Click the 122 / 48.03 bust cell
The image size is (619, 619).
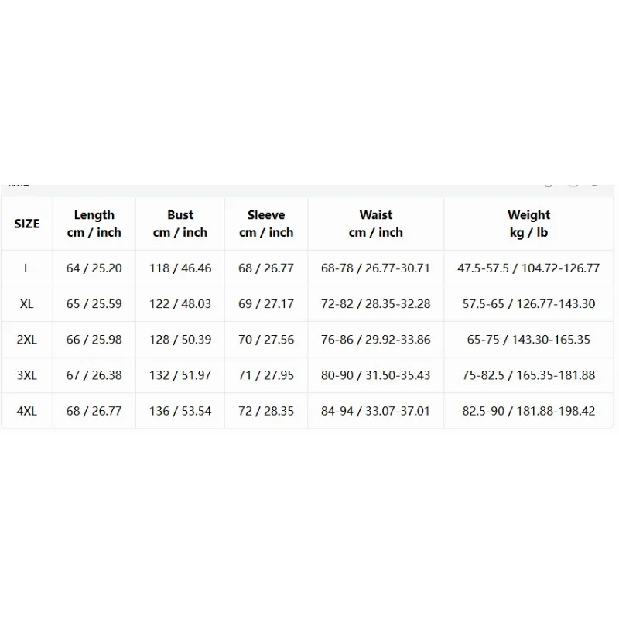(x=180, y=304)
